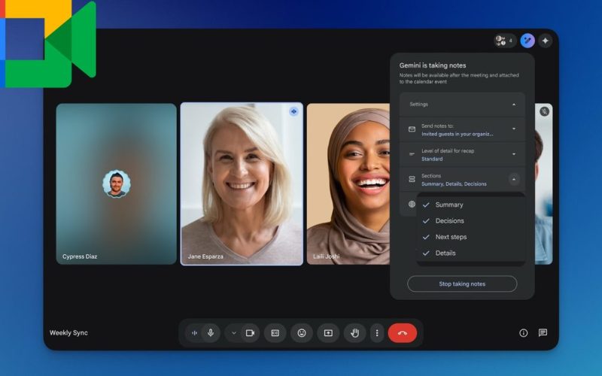The height and width of the screenshot is (376, 602).
Task: Toggle closed captions
Action: pyautogui.click(x=275, y=333)
